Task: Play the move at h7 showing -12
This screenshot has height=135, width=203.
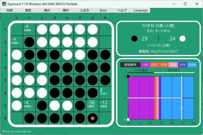Action: pos(105,106)
